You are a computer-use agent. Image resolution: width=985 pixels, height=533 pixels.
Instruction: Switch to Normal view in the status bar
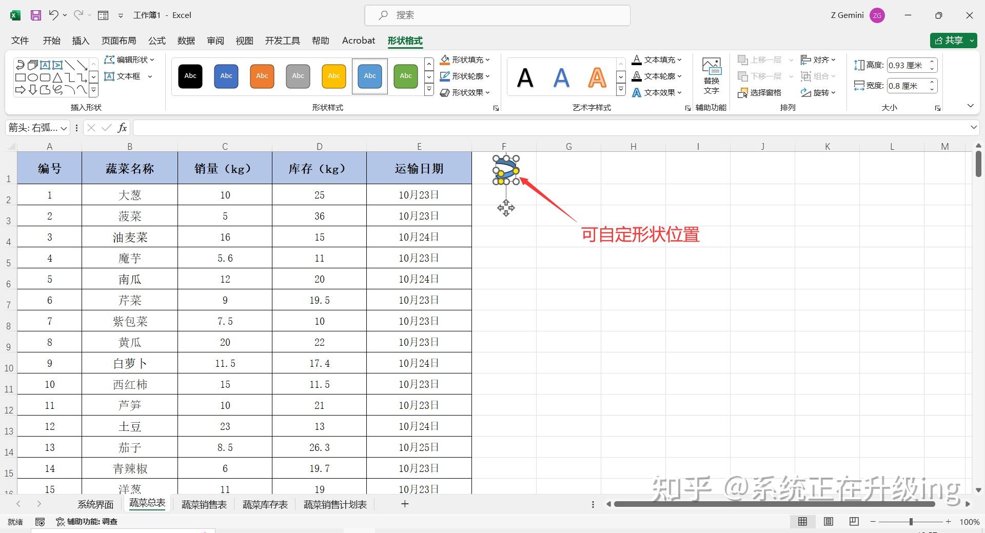[x=802, y=521]
